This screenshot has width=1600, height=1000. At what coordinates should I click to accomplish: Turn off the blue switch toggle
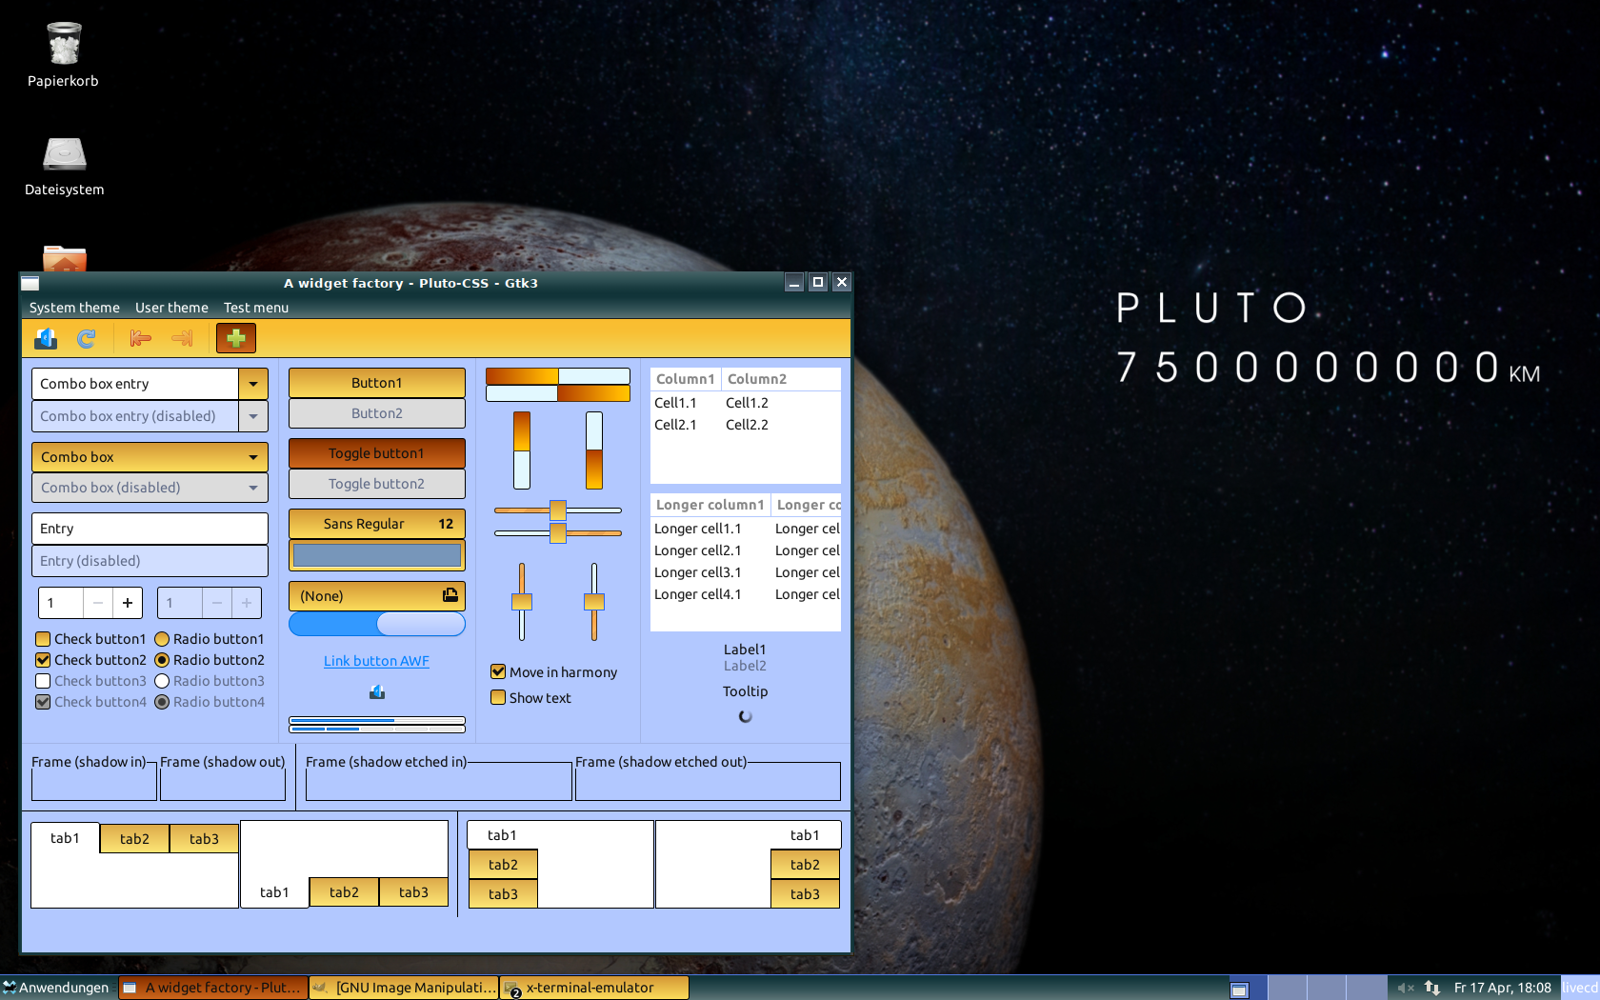(x=376, y=624)
